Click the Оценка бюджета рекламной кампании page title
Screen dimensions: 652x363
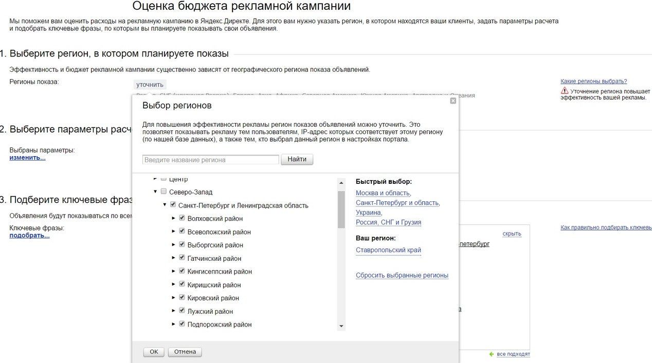pos(242,6)
